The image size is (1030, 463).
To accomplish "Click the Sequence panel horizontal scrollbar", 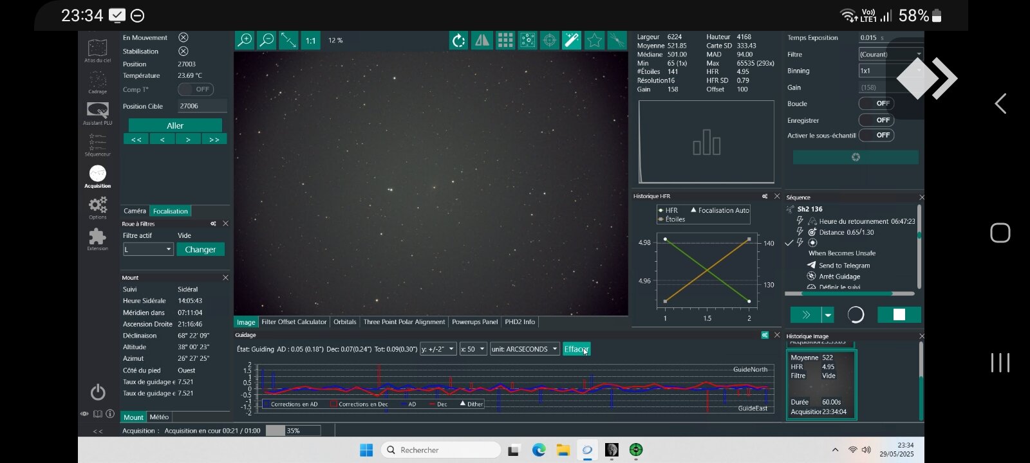I will coord(847,293).
